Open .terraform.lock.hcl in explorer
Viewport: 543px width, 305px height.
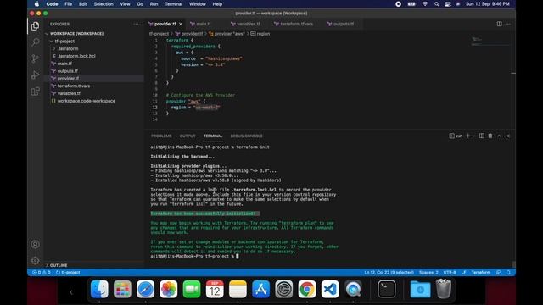point(76,56)
